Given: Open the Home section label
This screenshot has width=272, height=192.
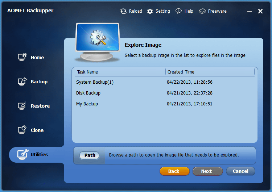Looking at the screenshot, I should click(x=37, y=57).
